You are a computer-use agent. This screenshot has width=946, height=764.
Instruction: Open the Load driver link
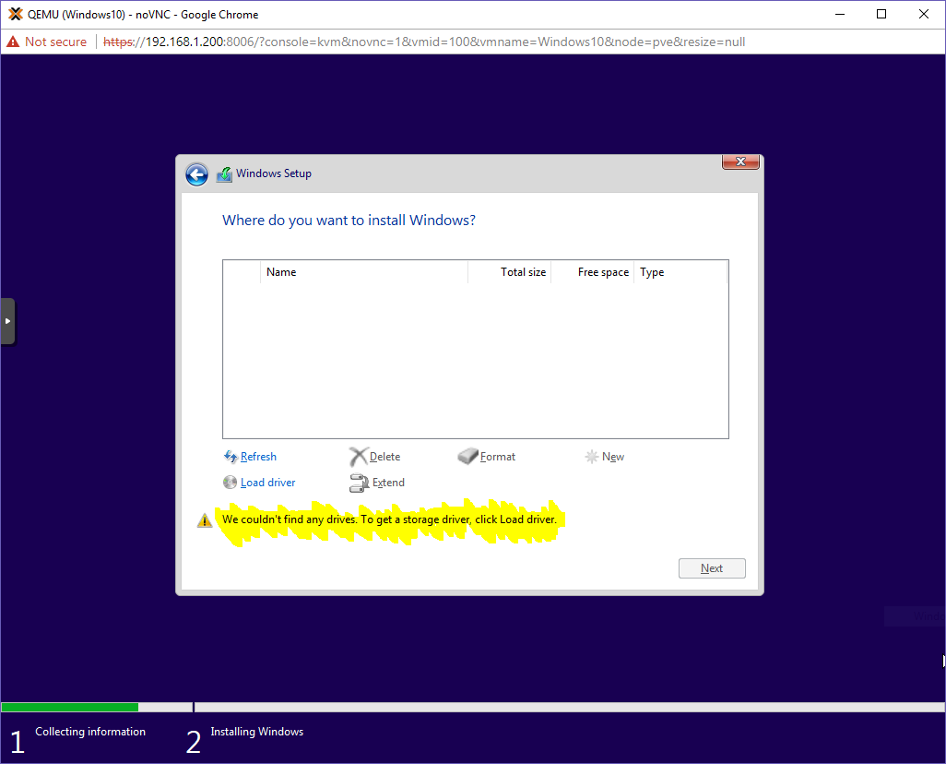pyautogui.click(x=266, y=482)
